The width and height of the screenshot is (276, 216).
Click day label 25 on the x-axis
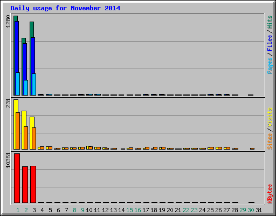210,210
